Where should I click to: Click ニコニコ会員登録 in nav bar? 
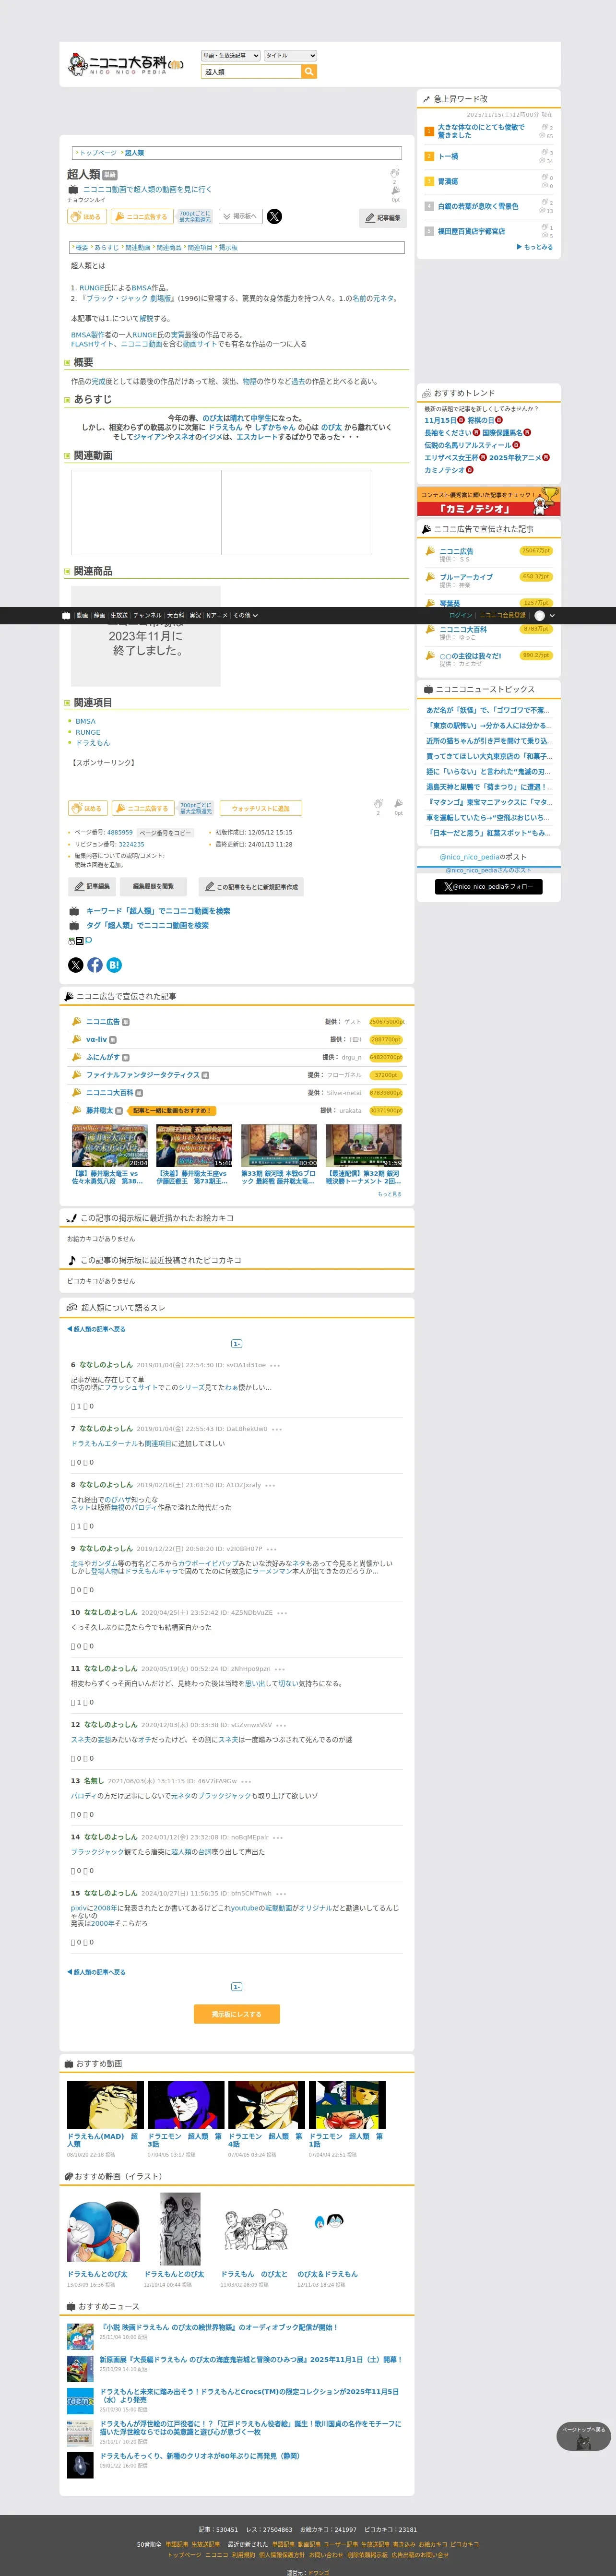(502, 616)
